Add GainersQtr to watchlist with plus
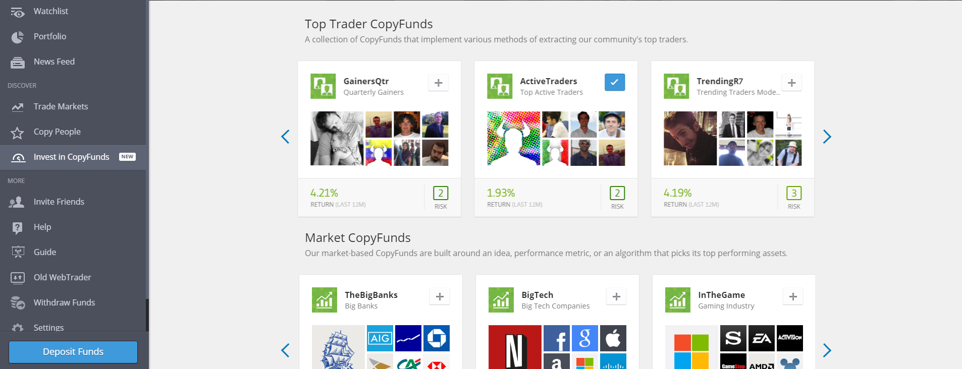962x369 pixels. pyautogui.click(x=439, y=83)
